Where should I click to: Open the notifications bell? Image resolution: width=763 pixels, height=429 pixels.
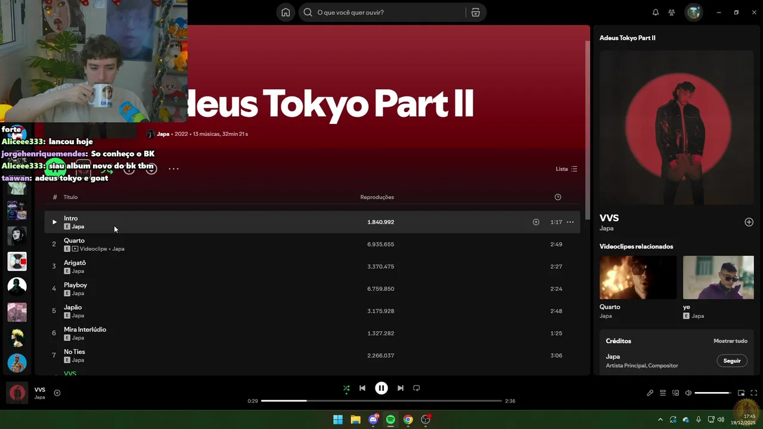[656, 13]
